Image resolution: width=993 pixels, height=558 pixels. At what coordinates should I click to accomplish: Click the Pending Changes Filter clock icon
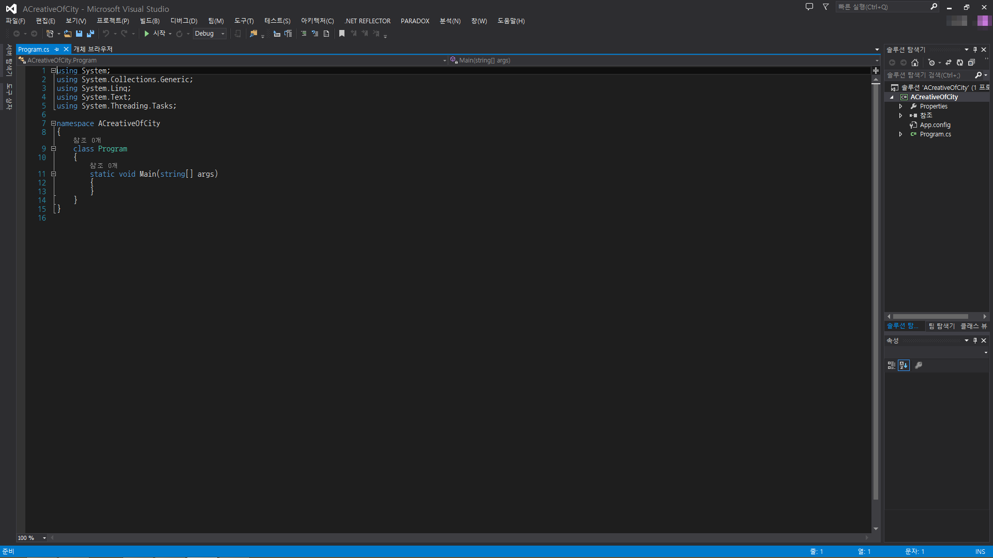[931, 63]
